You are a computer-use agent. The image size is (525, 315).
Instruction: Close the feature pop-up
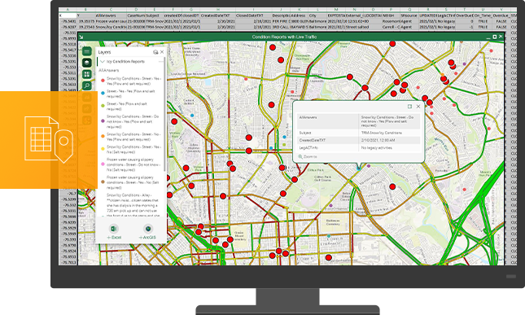pos(418,107)
